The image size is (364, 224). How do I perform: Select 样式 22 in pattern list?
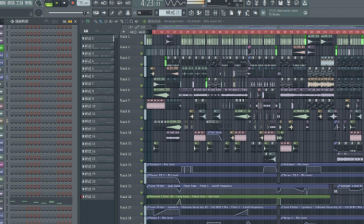[x=98, y=197]
